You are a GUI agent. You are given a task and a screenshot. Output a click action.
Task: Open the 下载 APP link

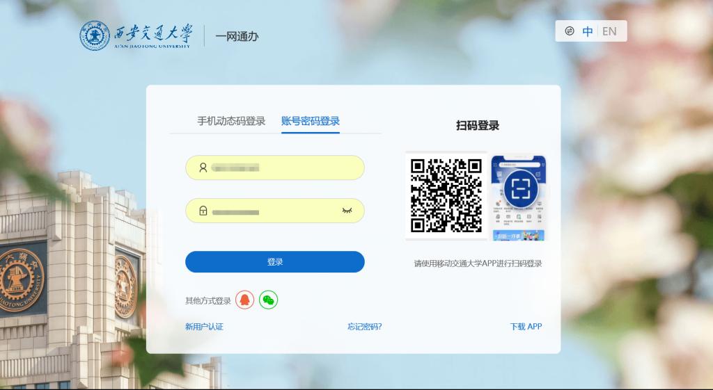click(526, 326)
